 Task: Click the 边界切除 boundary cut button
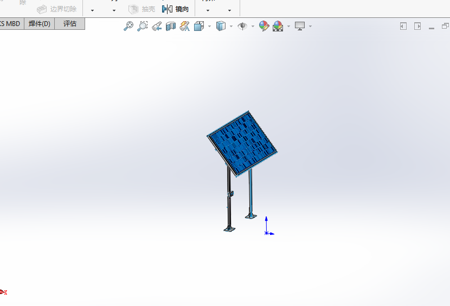coord(57,9)
